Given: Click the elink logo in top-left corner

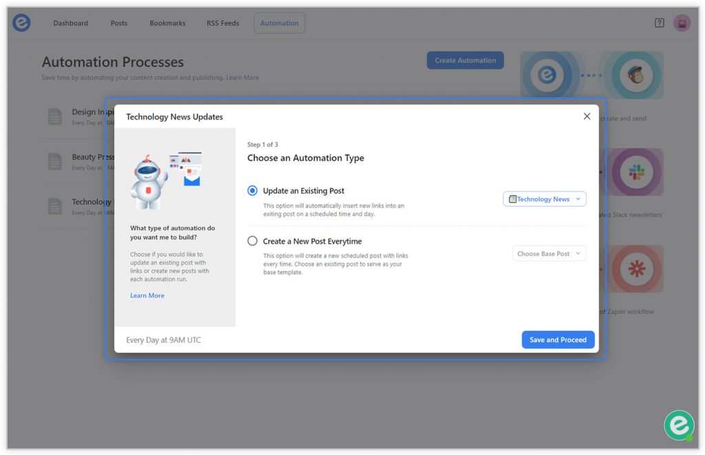Looking at the screenshot, I should click(22, 23).
